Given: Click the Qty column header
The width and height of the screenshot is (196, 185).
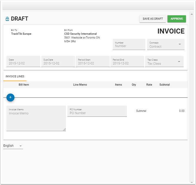Looking at the screenshot, I should 134,85.
